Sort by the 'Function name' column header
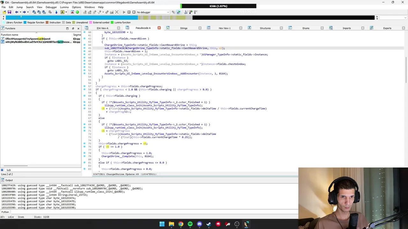Image resolution: width=408 pixels, height=229 pixels. pyautogui.click(x=10, y=35)
